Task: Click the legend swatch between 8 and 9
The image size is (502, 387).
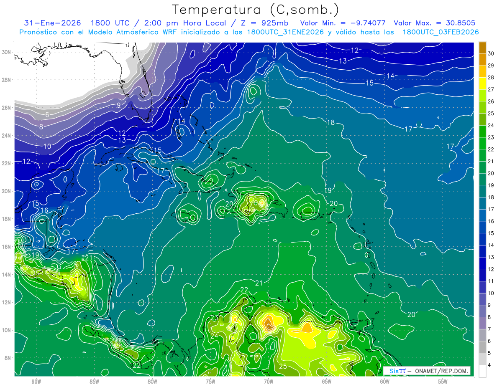Action: (x=483, y=311)
